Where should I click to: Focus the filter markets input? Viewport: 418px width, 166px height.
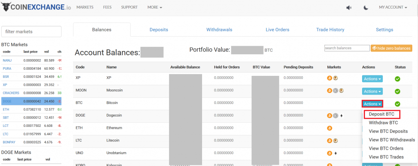click(31, 31)
